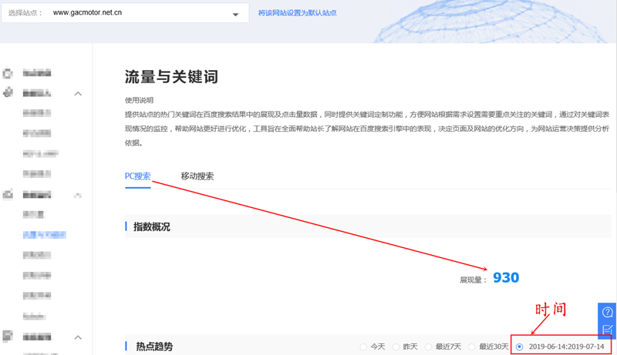Open the site selection dropdown arrow
The height and width of the screenshot is (355, 617).
pos(235,14)
